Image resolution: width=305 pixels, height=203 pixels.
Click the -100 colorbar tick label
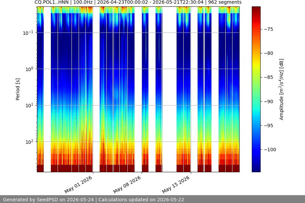tap(270, 150)
